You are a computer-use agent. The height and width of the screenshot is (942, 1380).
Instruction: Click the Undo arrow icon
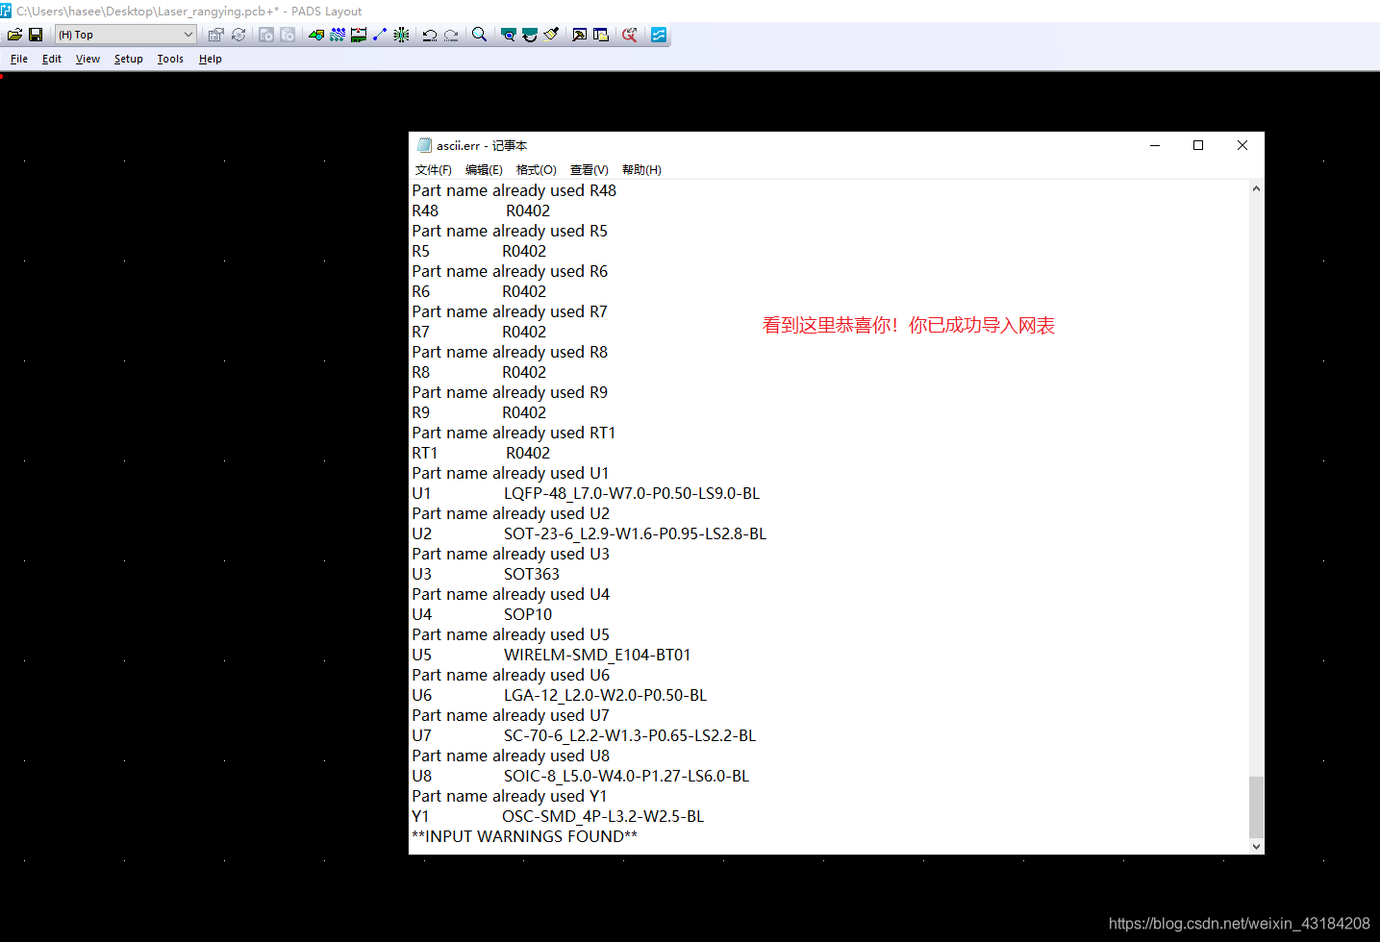tap(430, 35)
